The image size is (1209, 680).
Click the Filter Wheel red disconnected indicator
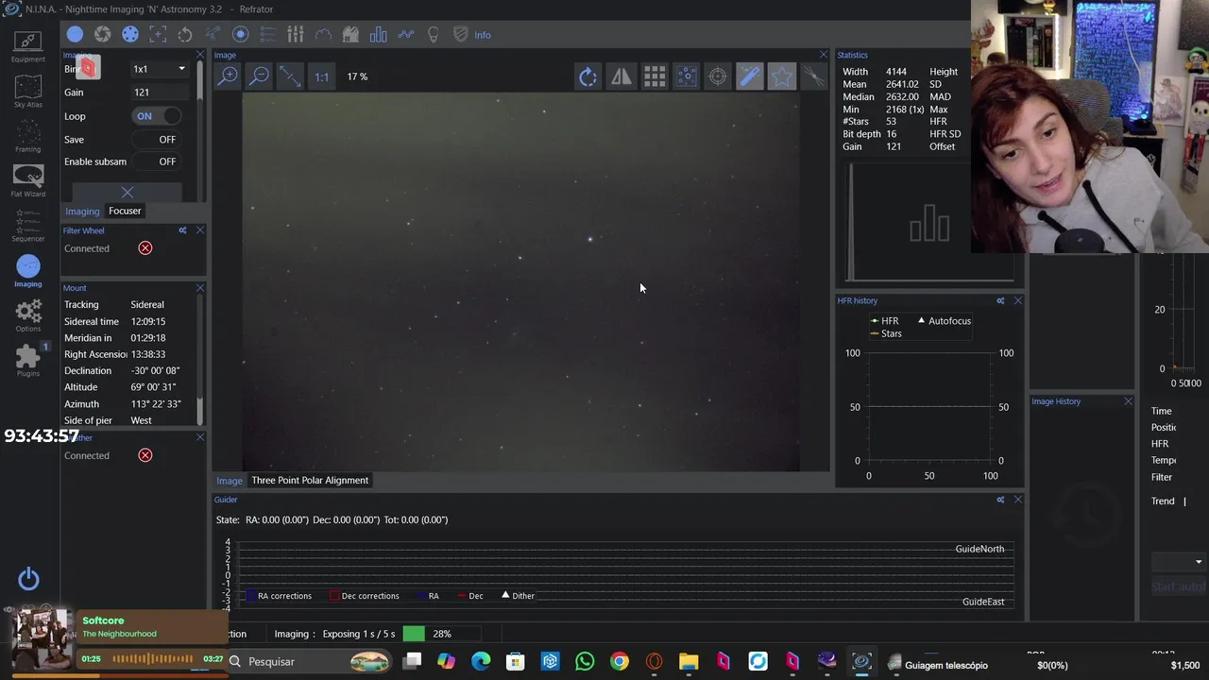145,248
